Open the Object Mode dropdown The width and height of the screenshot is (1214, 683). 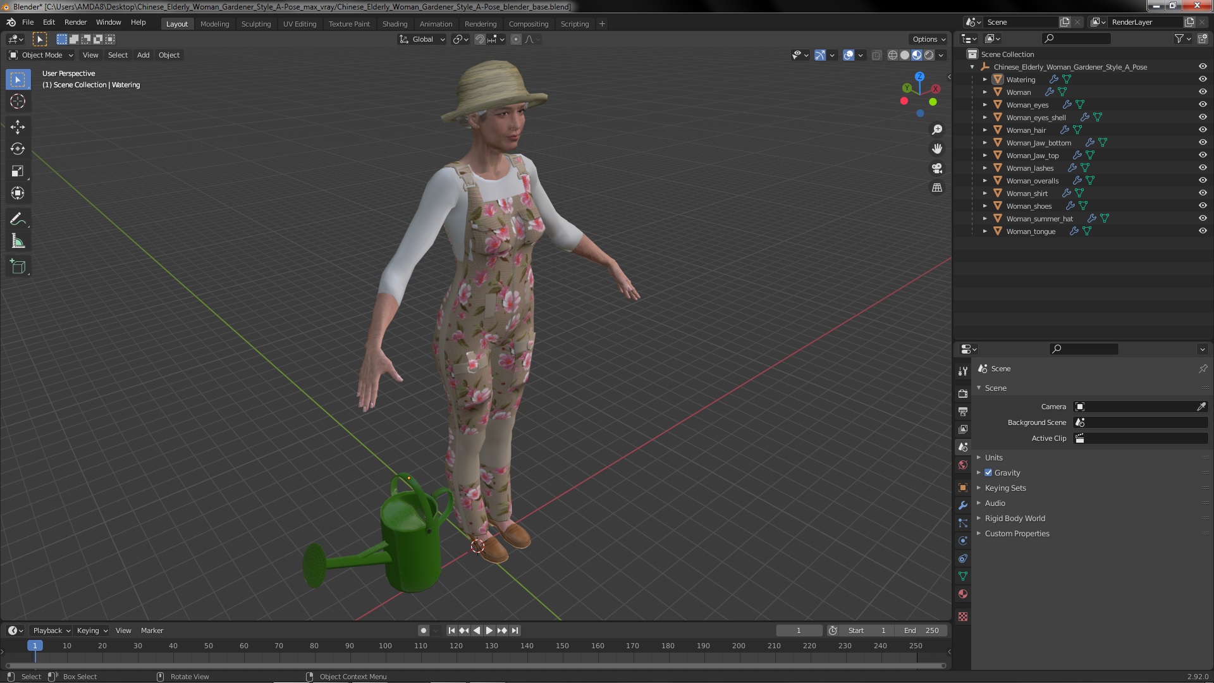(41, 55)
